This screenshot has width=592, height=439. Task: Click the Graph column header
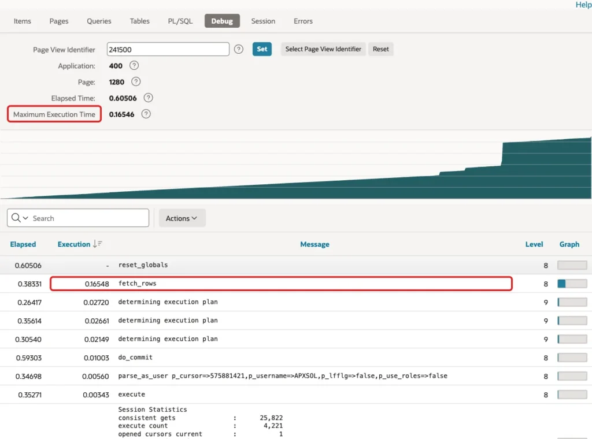(x=569, y=244)
